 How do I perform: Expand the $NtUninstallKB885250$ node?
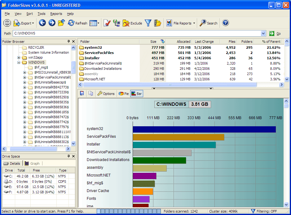click(x=25, y=97)
